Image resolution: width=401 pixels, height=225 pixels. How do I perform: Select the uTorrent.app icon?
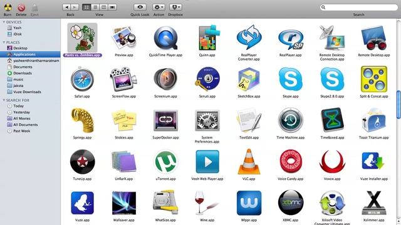[165, 162]
